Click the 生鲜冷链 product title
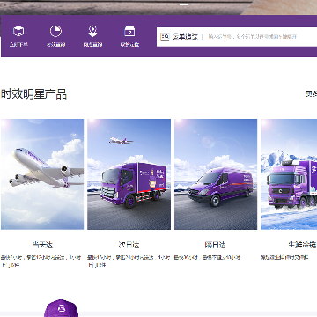317x317 pixels. [x=302, y=245]
